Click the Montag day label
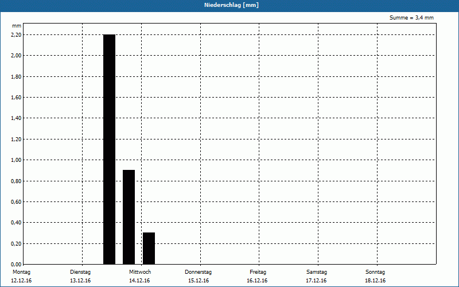This screenshot has width=459, height=287. pyautogui.click(x=21, y=272)
